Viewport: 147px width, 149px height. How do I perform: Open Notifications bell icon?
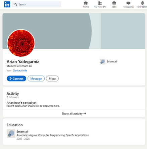point(142,3)
